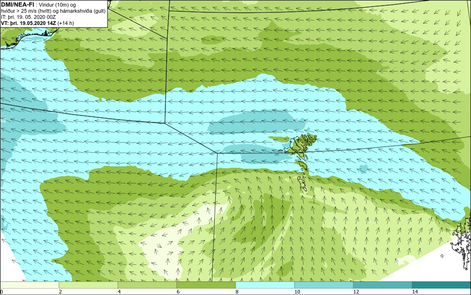Screen dimensions: 471x295
Task: Click the 4–6 m/s green color swatch
Action: 147,285
